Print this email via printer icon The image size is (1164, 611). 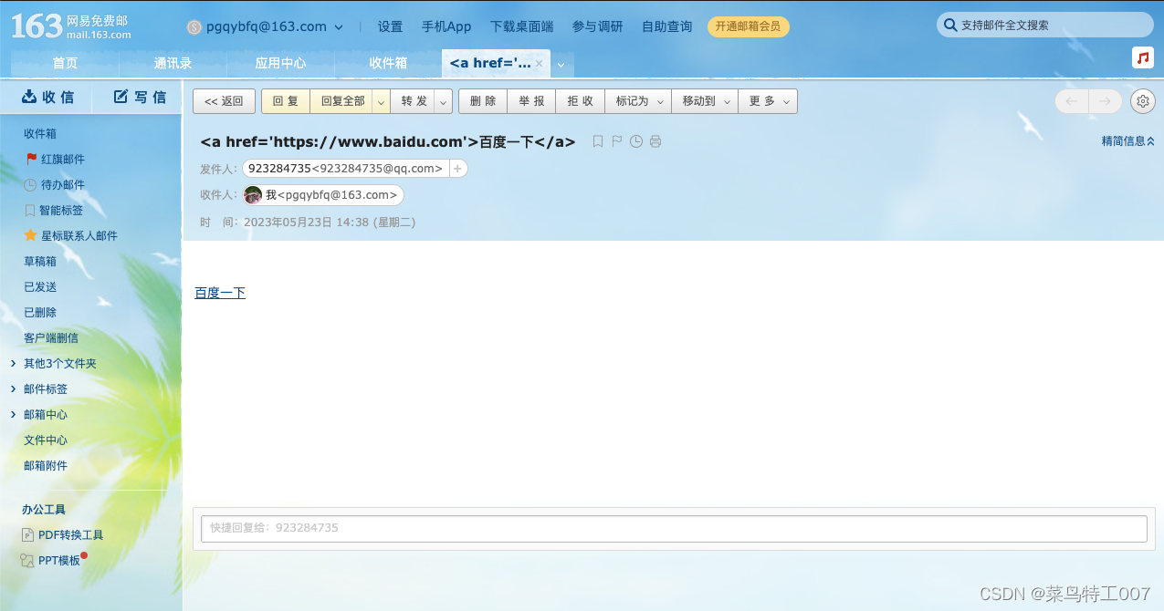pyautogui.click(x=655, y=141)
